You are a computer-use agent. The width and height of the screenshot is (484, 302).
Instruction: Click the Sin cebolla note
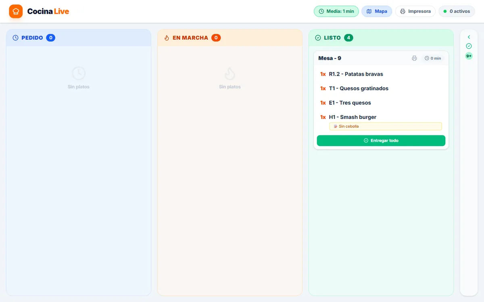click(x=386, y=126)
